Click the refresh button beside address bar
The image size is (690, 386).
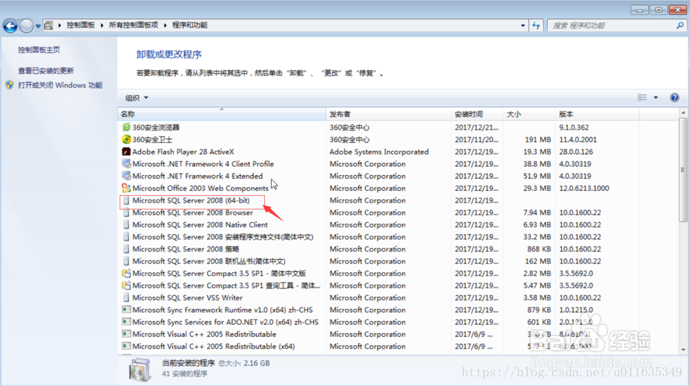[536, 26]
